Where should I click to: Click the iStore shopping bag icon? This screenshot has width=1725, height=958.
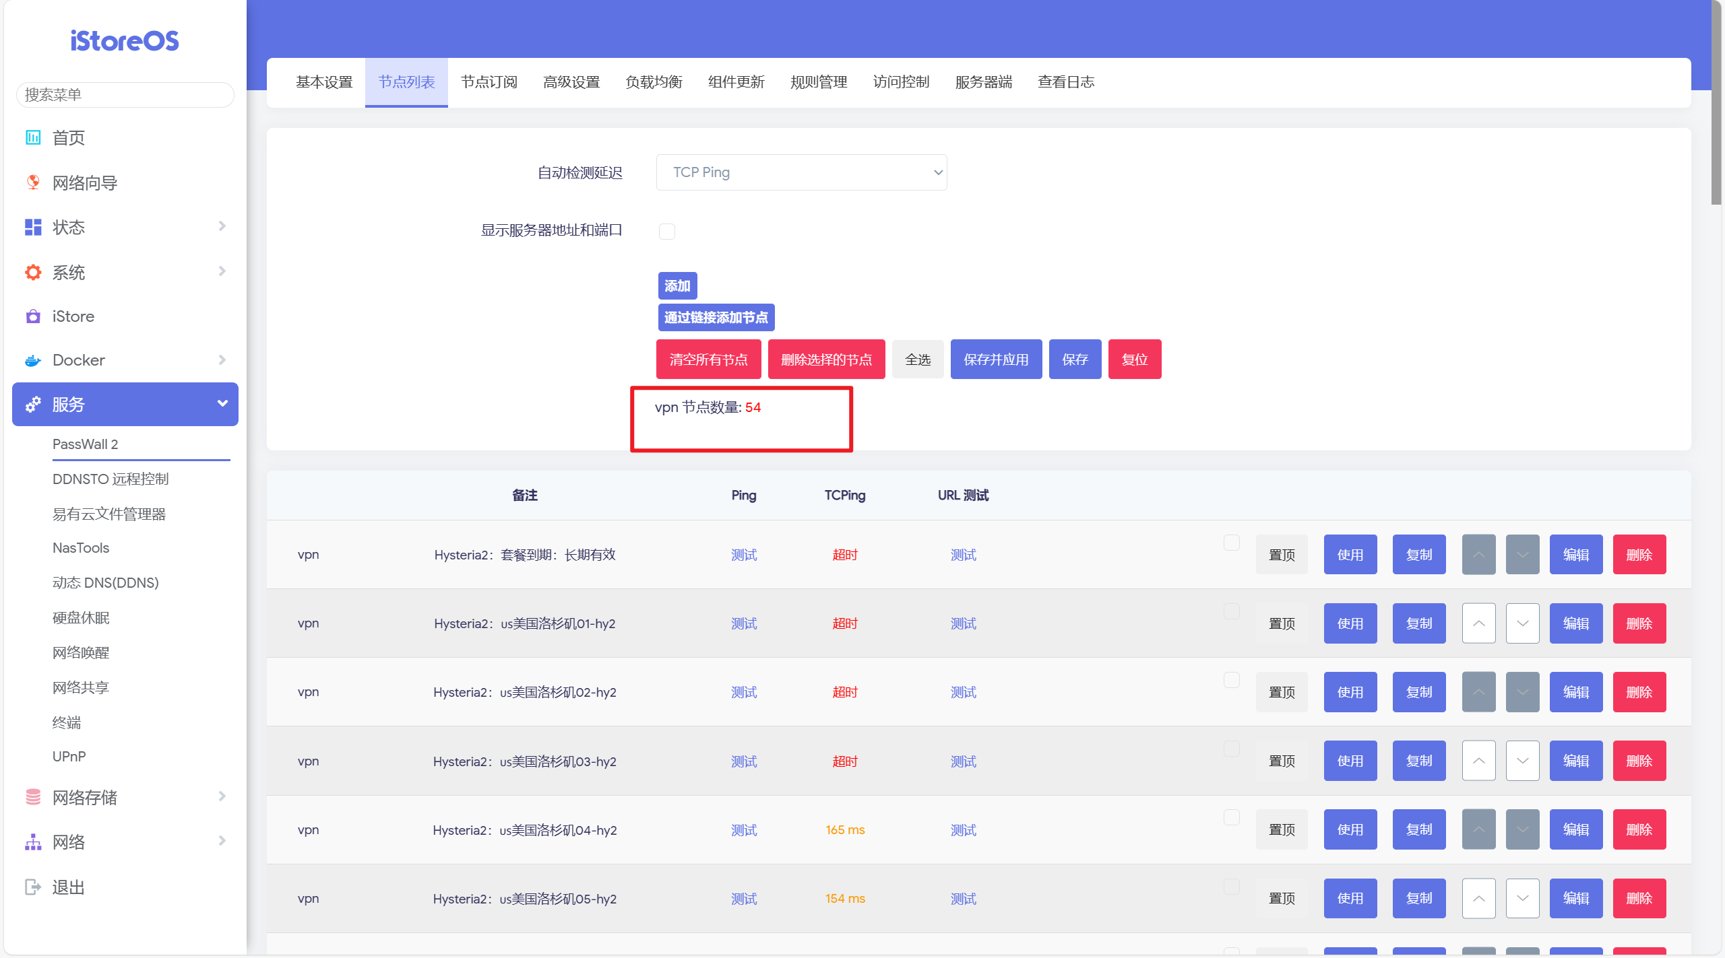tap(32, 316)
